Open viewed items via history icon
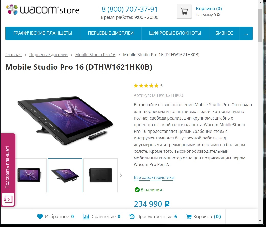 pos(132,217)
